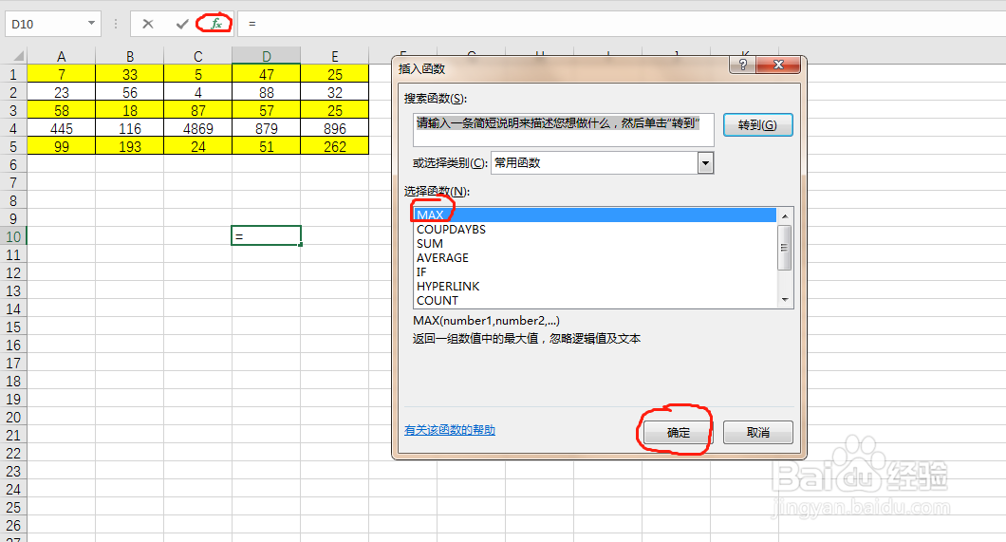Click cell A2 containing 23

62,92
